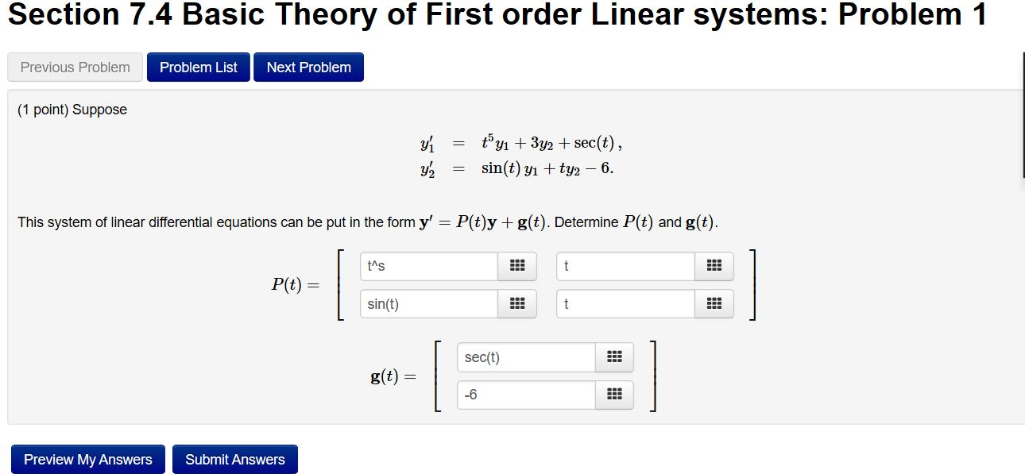Submit Answers for grading
Screen dimensions: 1025x474
234,459
